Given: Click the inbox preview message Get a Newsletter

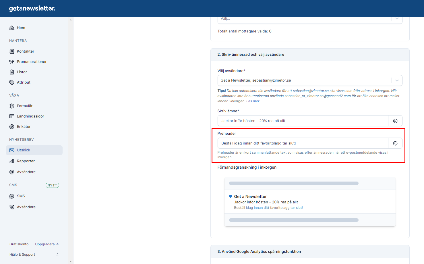Looking at the screenshot, I should pos(310,202).
